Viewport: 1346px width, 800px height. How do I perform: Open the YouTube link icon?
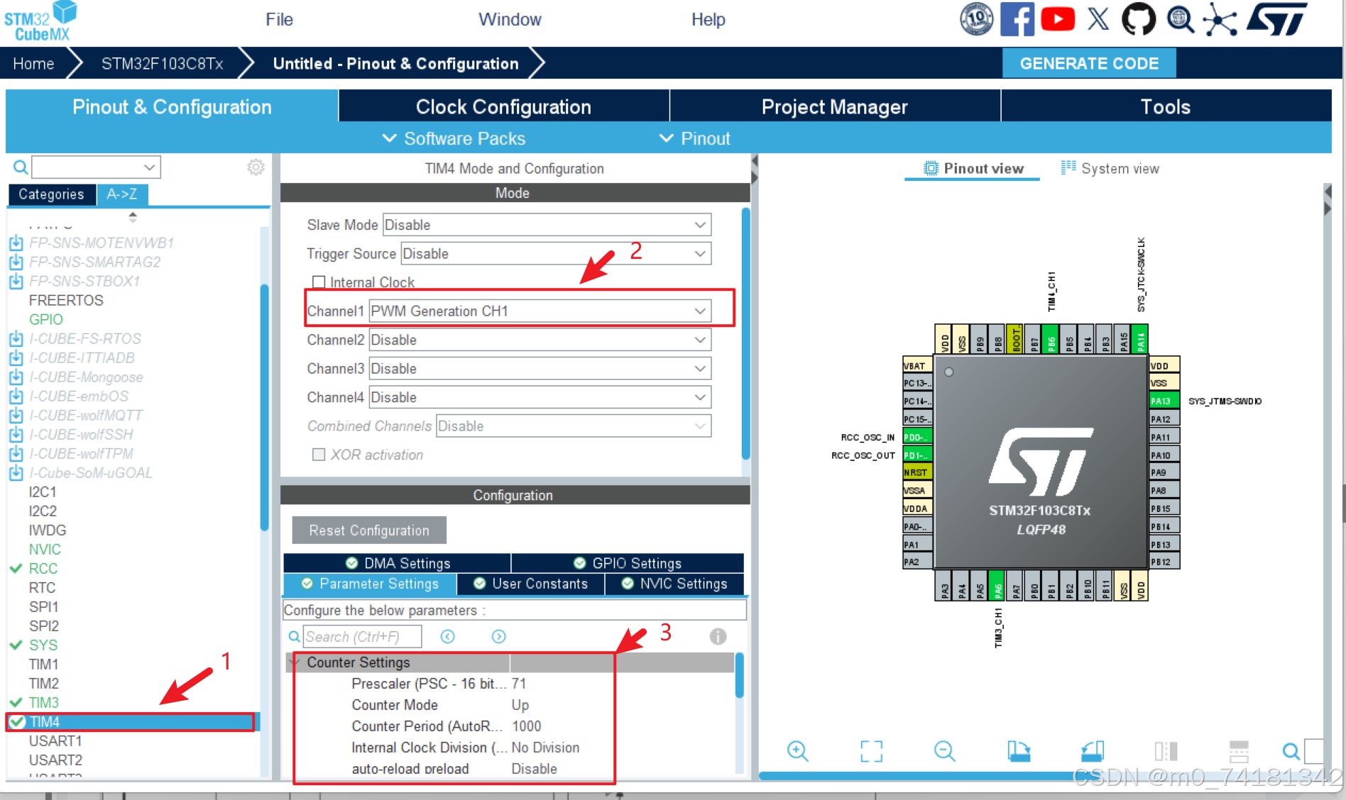tap(1058, 19)
